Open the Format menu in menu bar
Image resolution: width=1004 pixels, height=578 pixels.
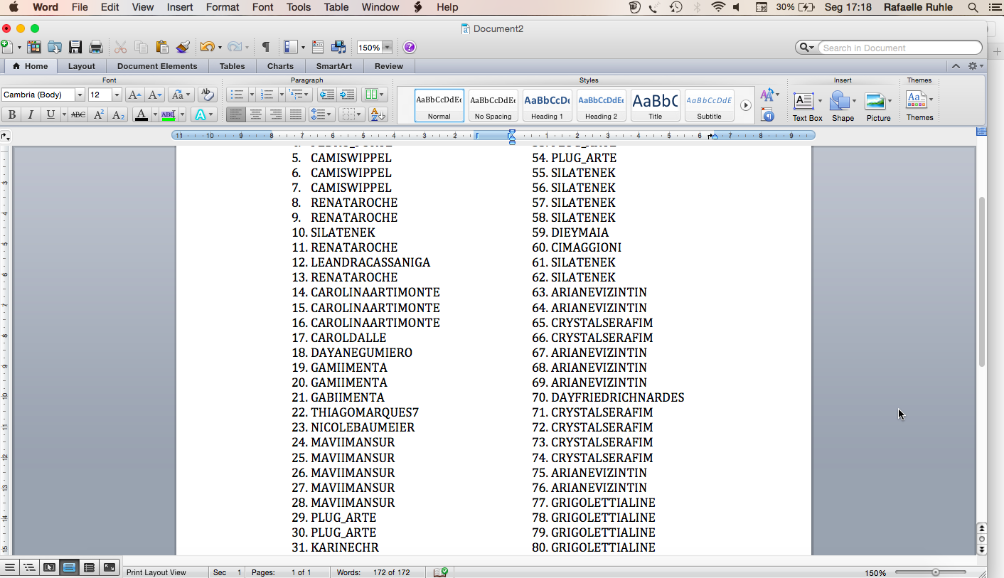223,7
